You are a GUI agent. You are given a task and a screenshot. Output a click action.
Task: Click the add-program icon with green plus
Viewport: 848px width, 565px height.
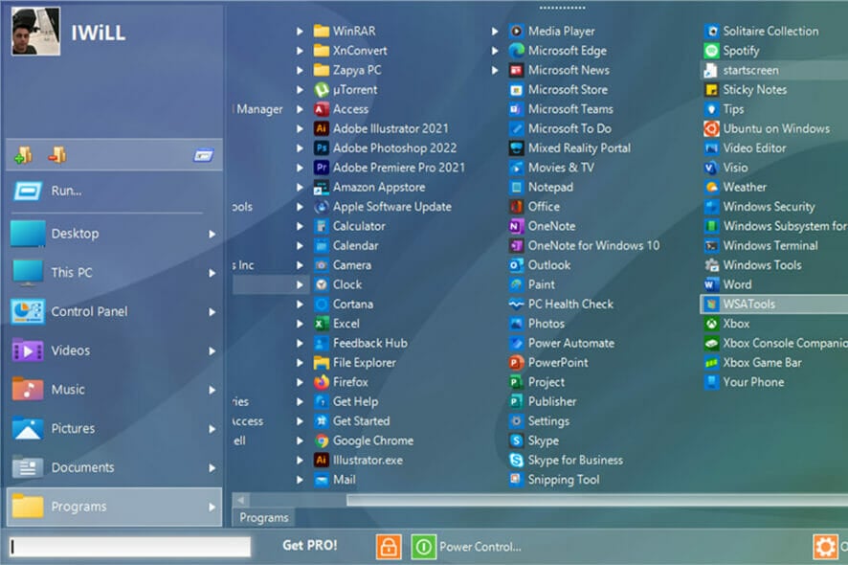point(23,155)
